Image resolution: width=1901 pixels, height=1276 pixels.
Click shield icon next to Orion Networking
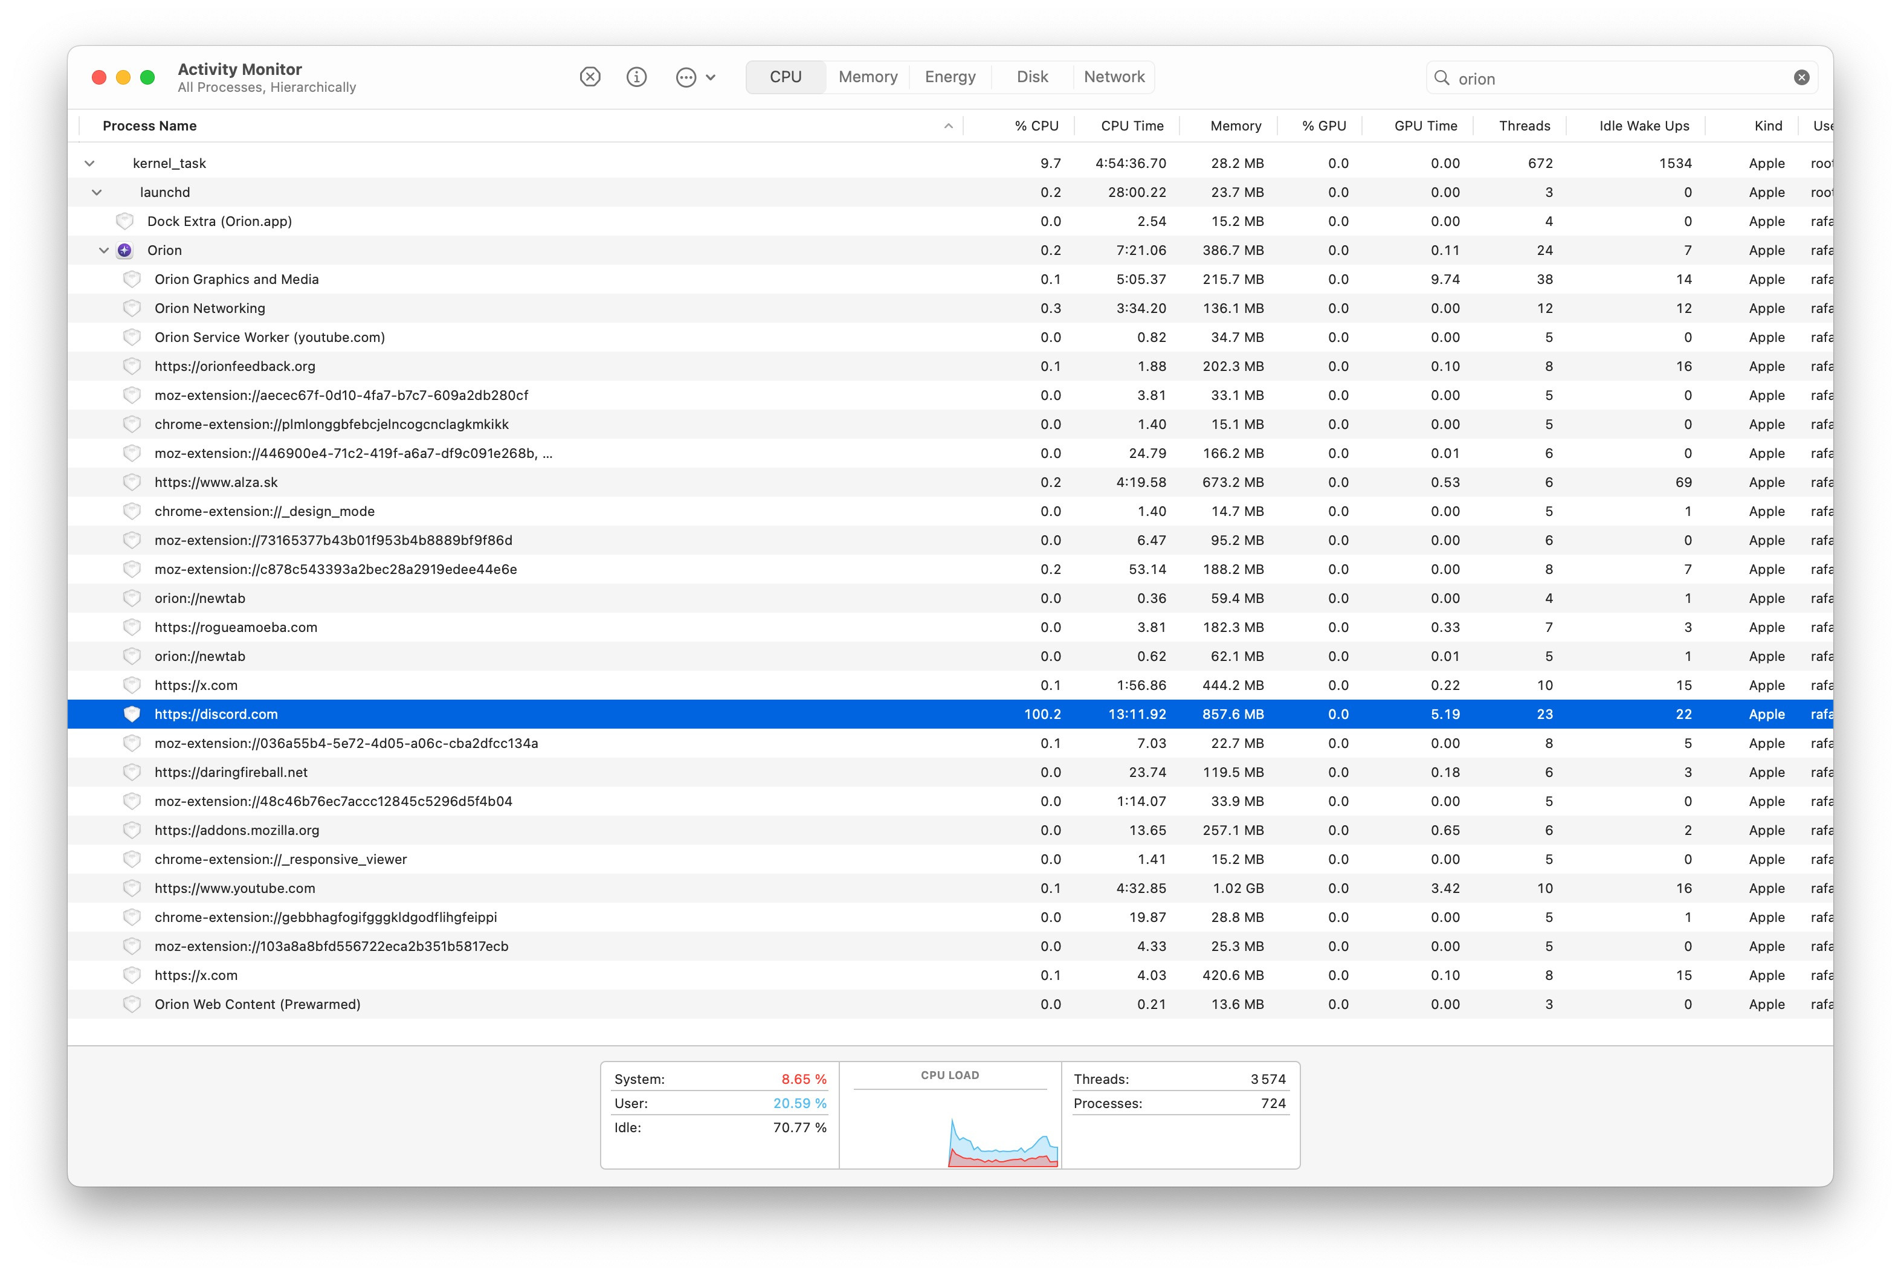point(132,308)
